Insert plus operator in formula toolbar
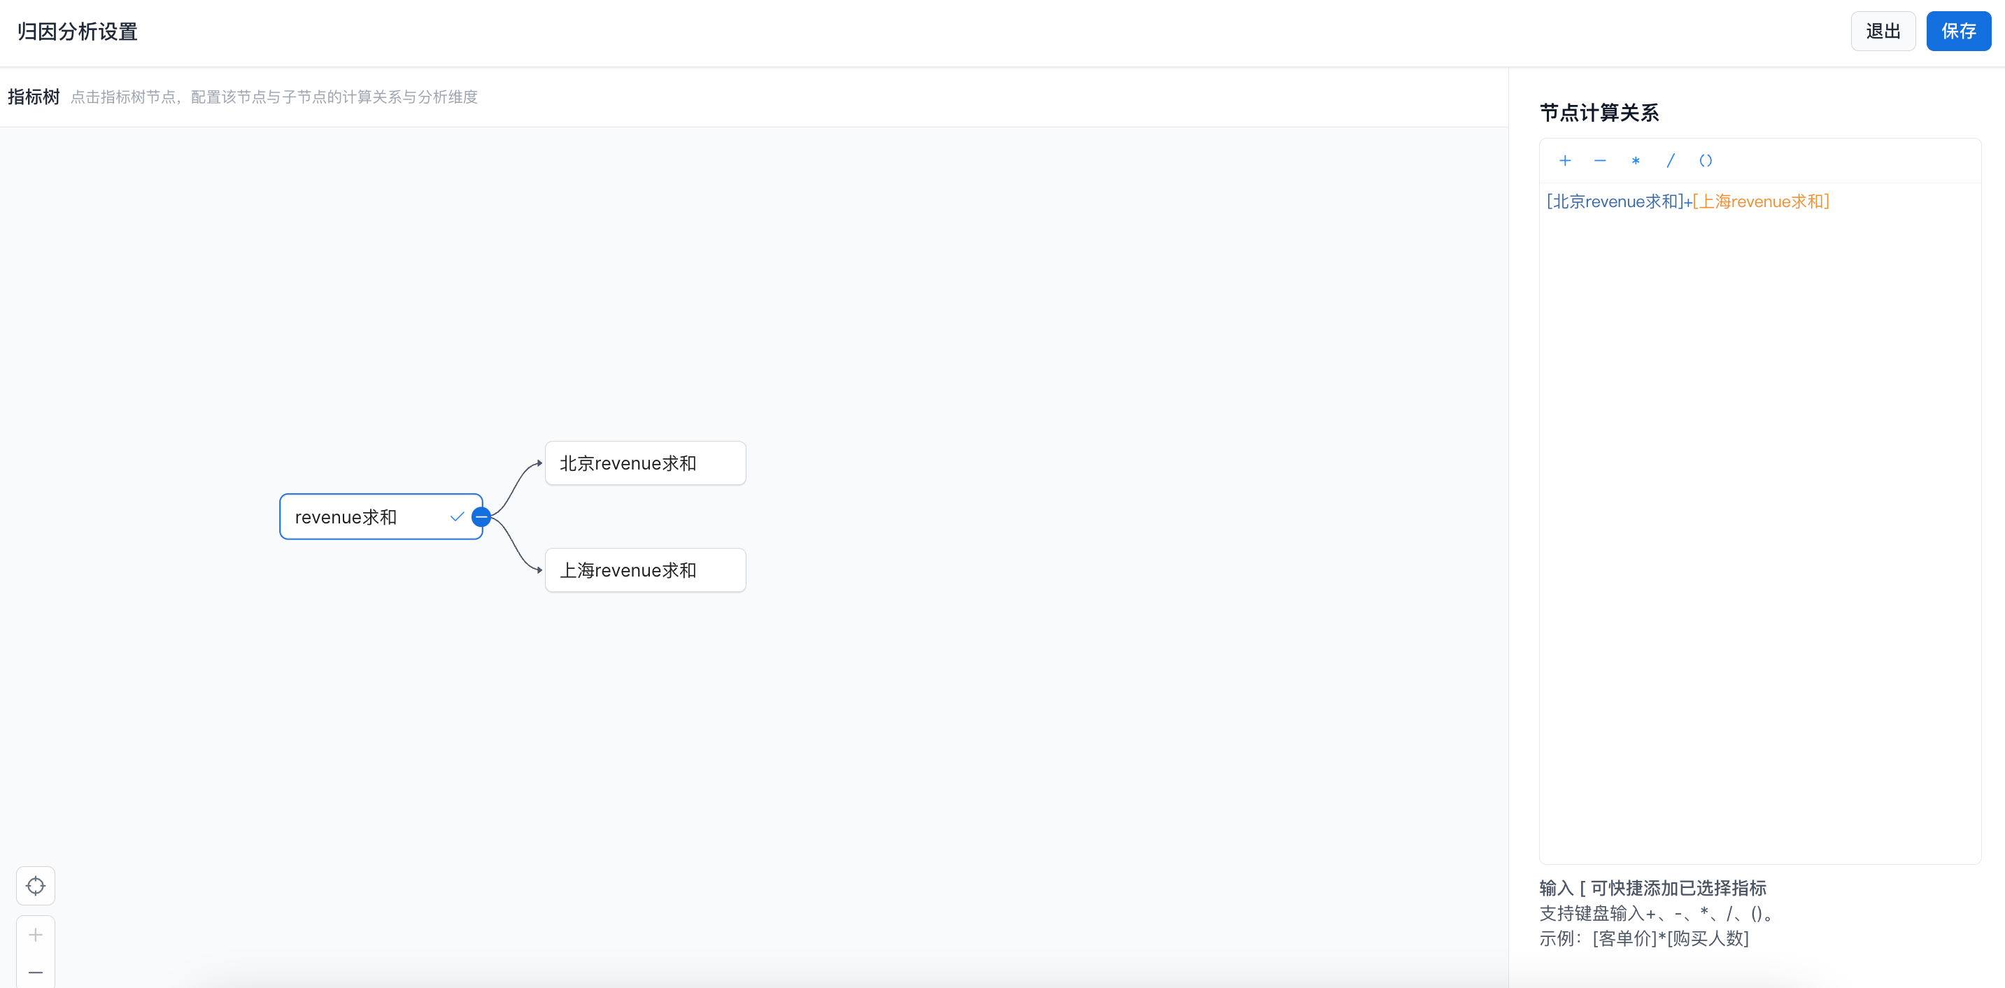 (1564, 160)
